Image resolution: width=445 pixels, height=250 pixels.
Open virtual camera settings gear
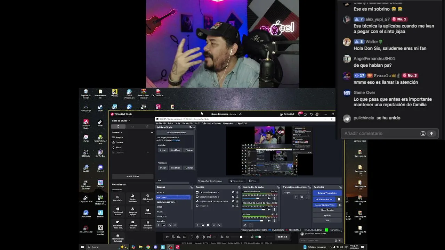click(x=340, y=205)
